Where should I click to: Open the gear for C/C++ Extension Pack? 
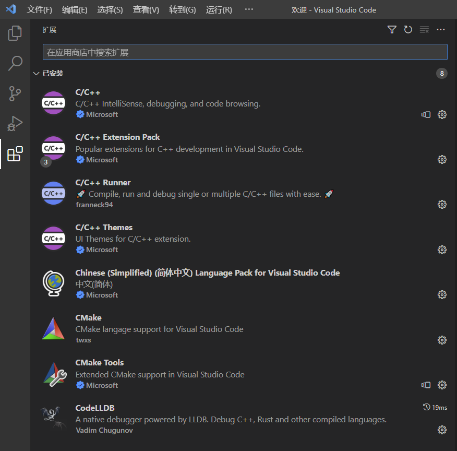tap(442, 159)
